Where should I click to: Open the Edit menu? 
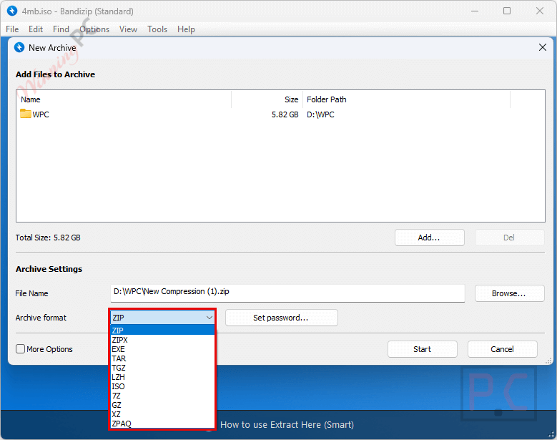point(36,29)
